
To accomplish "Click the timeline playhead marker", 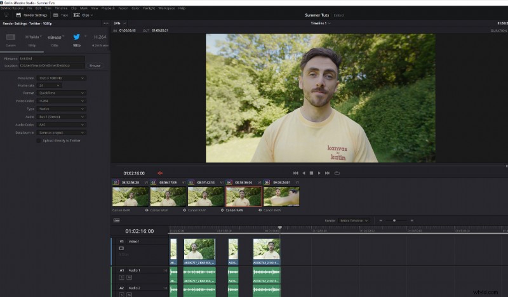I will point(280,228).
